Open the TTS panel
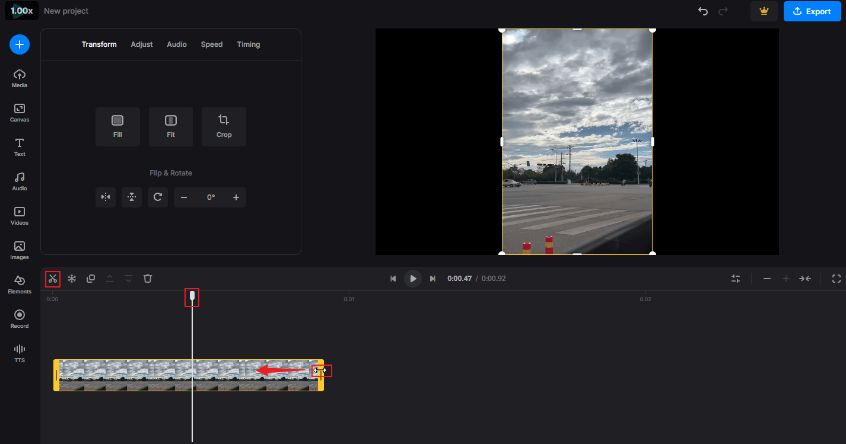 point(19,352)
